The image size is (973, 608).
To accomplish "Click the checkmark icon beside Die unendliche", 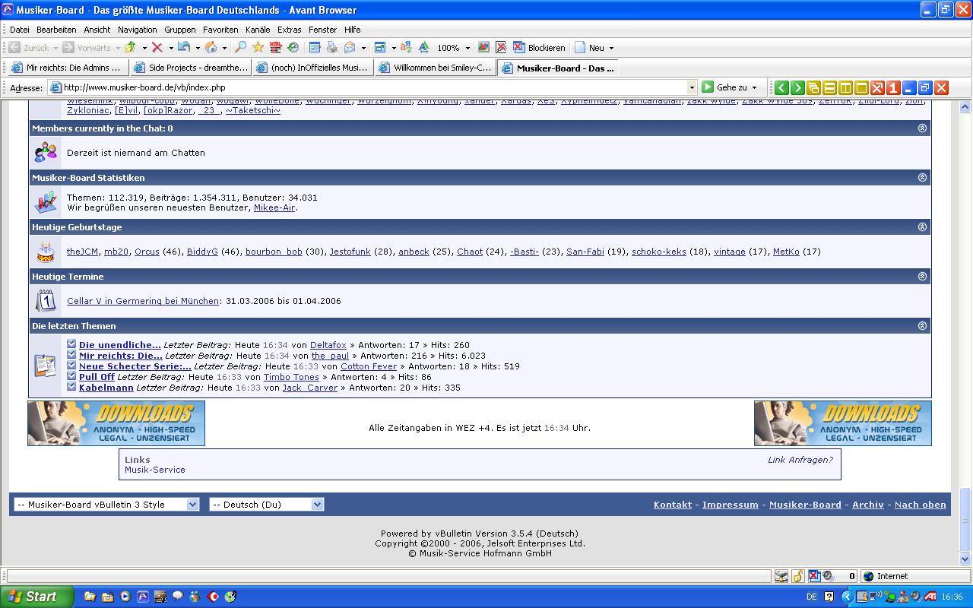I will 71,344.
